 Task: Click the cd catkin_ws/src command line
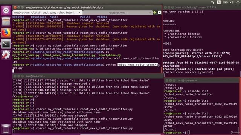click(x=77, y=49)
